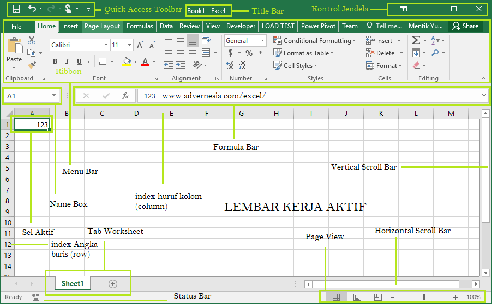Switch to the Formulas tab
This screenshot has width=492, height=304.
pyautogui.click(x=140, y=26)
